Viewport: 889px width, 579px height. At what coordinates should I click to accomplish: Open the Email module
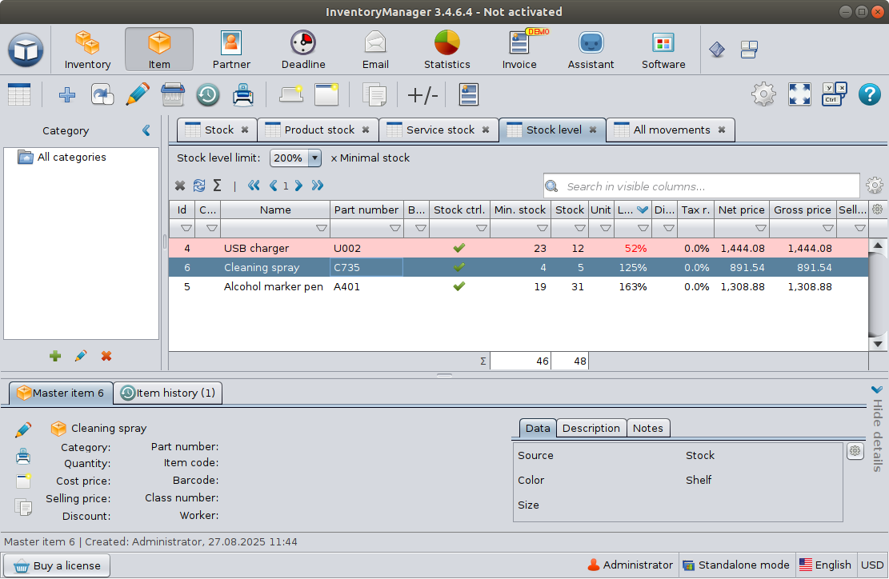(375, 50)
